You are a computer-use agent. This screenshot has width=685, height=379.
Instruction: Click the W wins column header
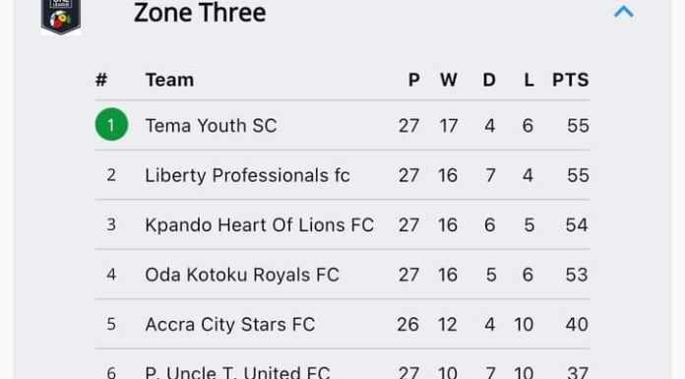tap(448, 80)
